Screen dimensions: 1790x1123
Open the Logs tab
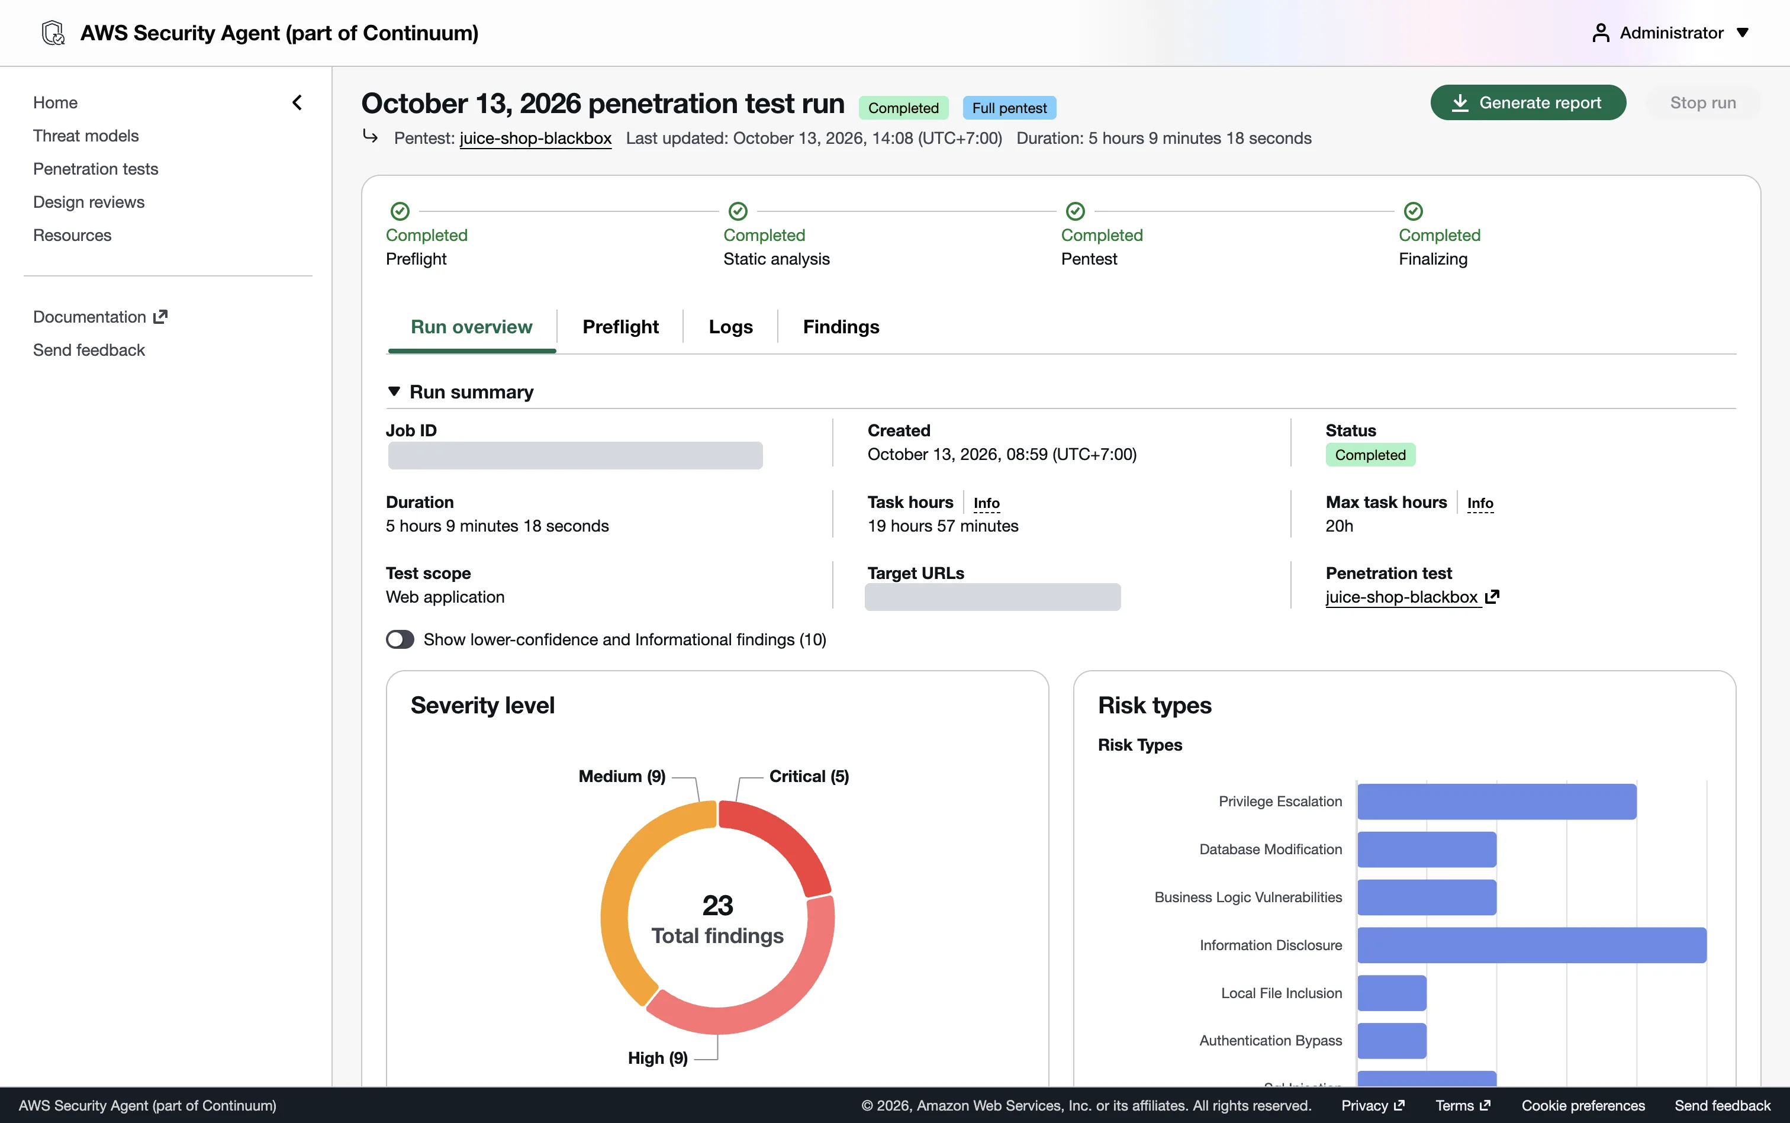point(730,327)
